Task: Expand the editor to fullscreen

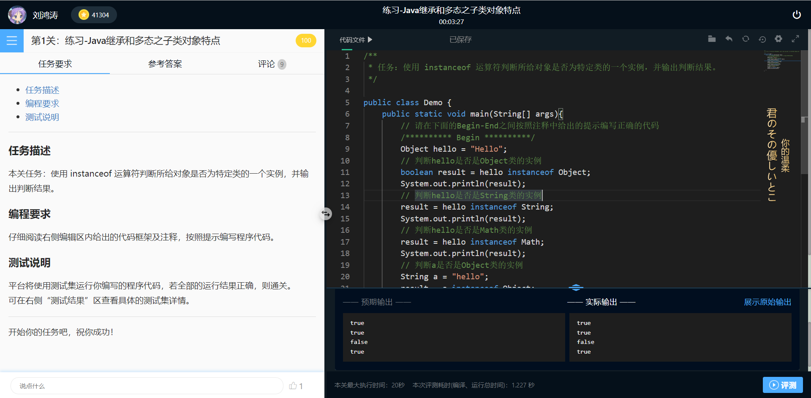Action: tap(796, 38)
